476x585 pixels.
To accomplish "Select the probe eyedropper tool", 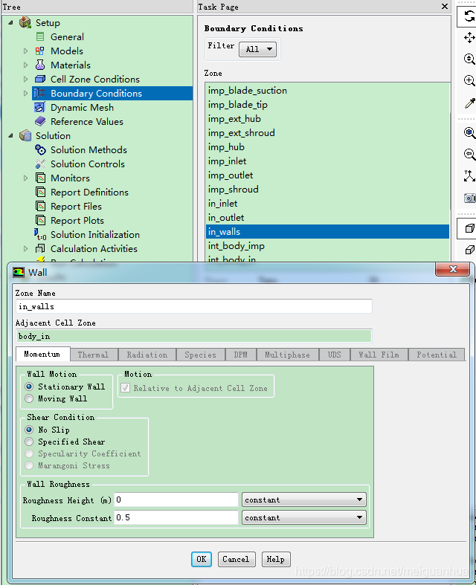I will click(469, 103).
